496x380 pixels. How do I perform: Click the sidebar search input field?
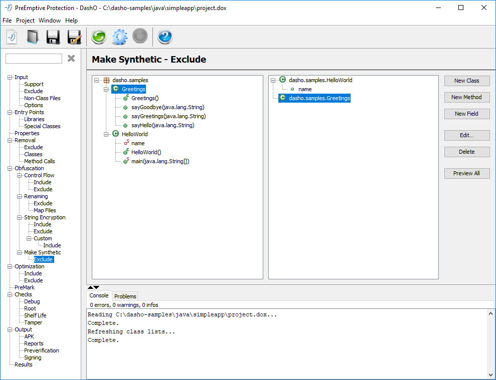[34, 59]
